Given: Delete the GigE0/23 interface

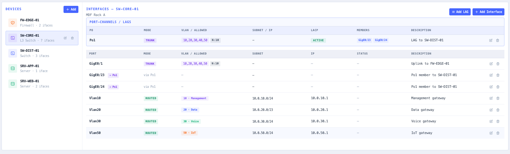Looking at the screenshot, I should pyautogui.click(x=498, y=75).
